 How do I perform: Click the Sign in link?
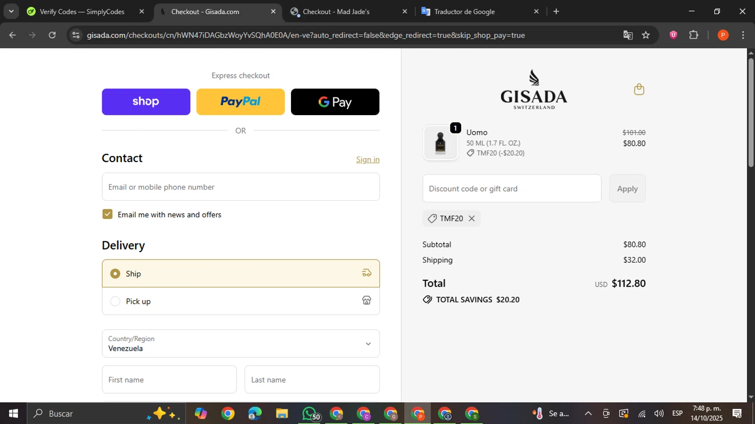click(368, 159)
